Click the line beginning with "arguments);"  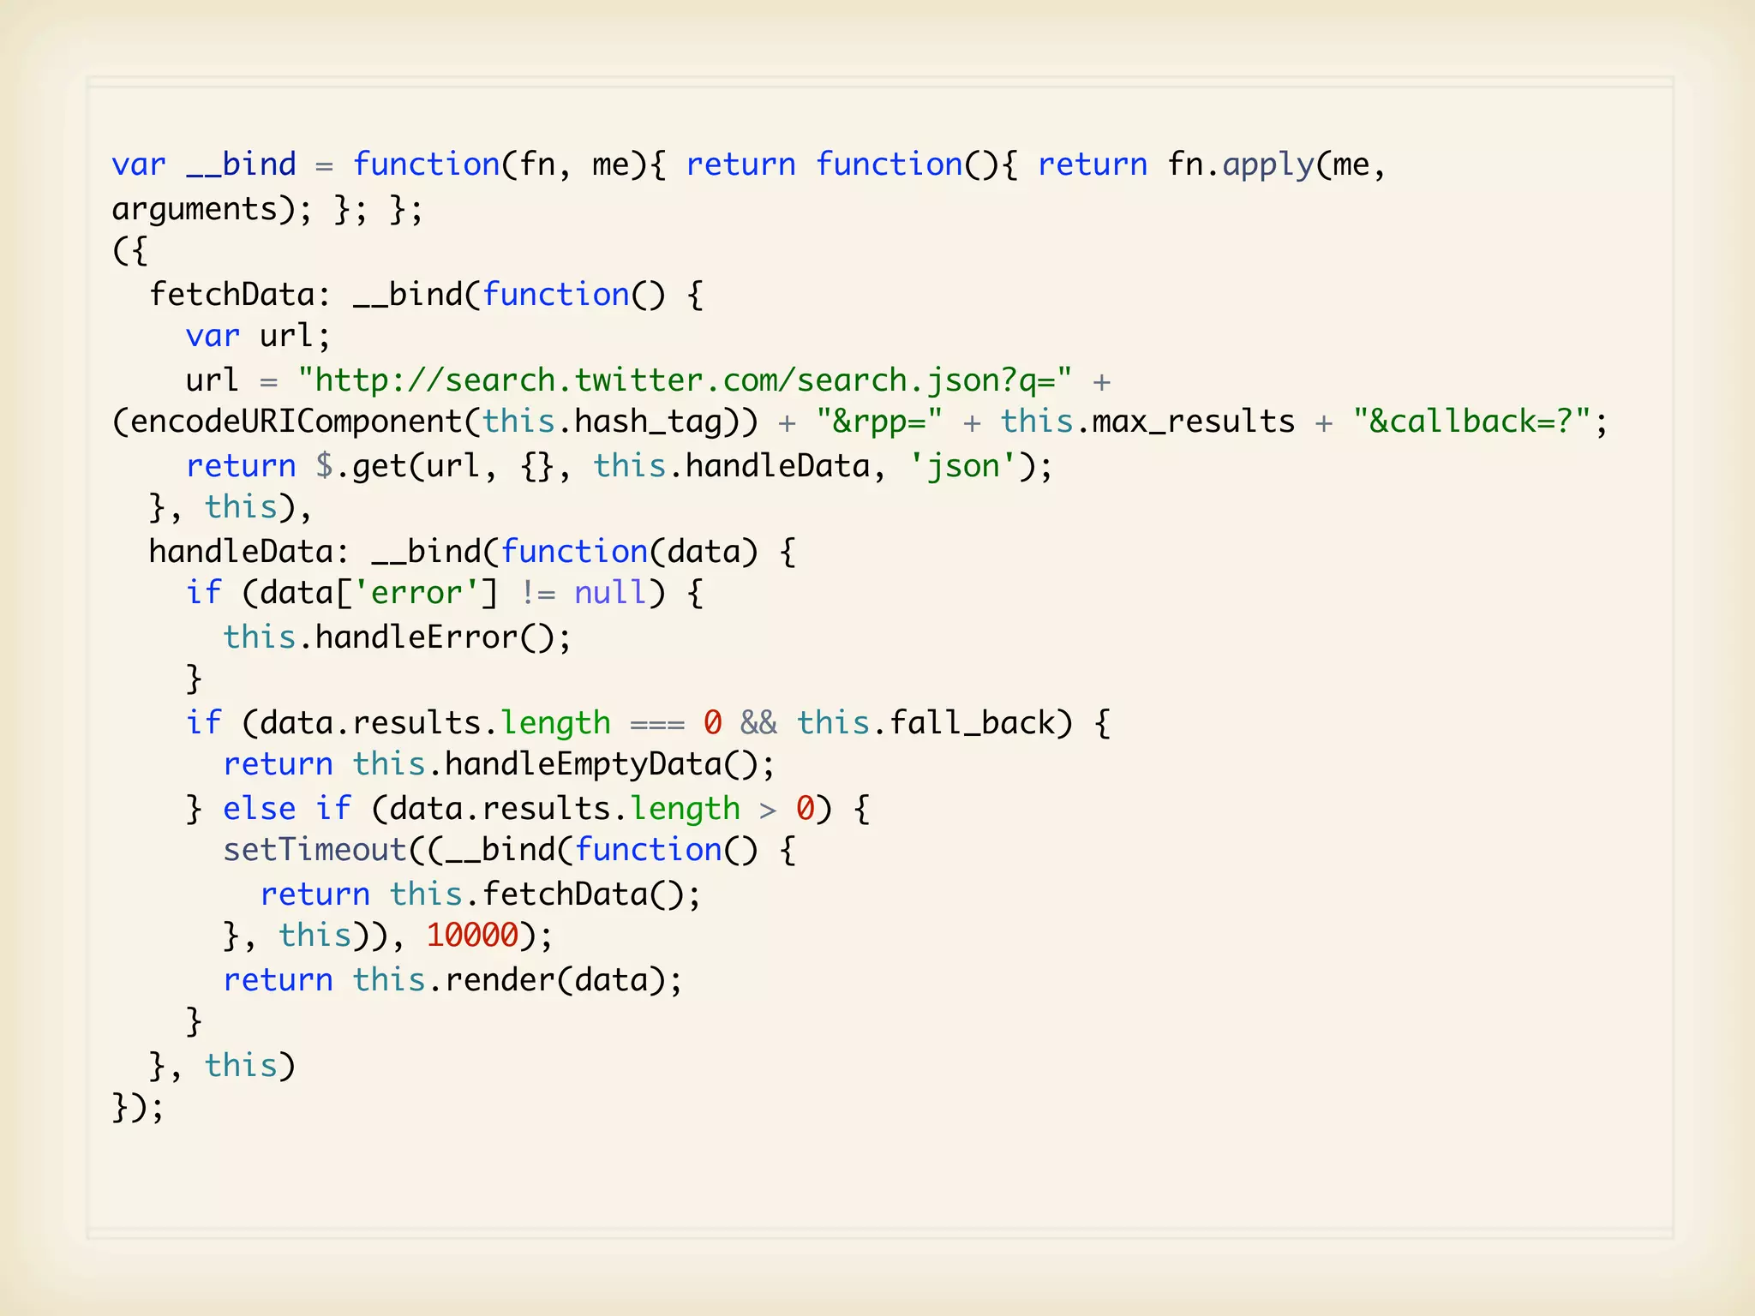[267, 209]
